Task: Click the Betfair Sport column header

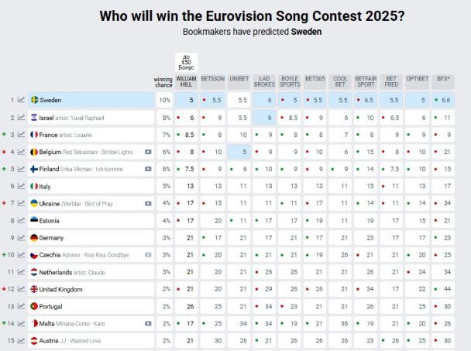Action: tap(366, 81)
